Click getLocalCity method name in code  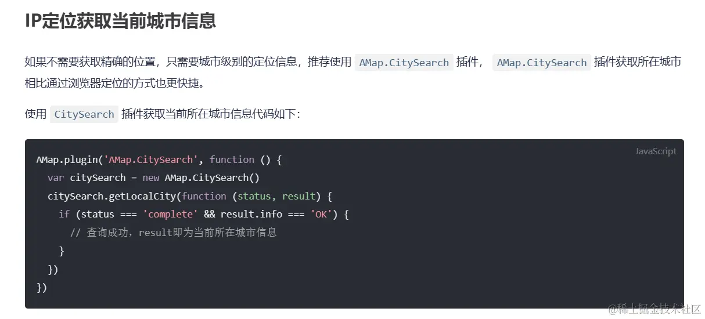click(142, 196)
